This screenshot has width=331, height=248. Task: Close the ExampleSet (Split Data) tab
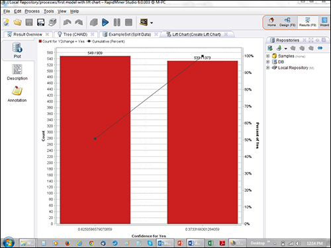click(156, 34)
